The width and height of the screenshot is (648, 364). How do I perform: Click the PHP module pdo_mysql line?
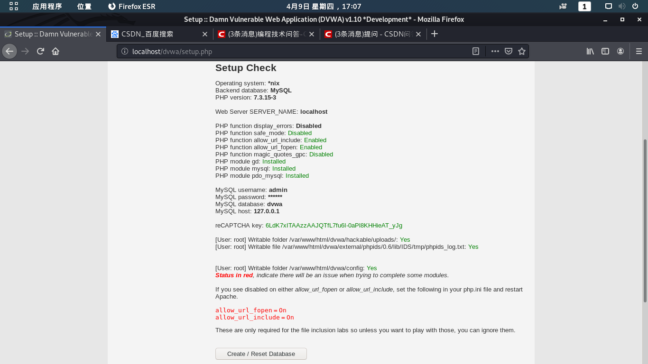pyautogui.click(x=262, y=176)
